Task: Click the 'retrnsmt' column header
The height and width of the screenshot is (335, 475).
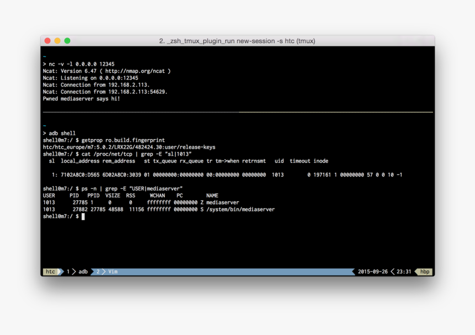Action: (x=254, y=161)
